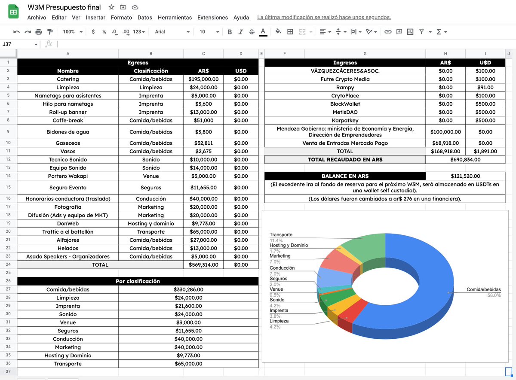Open the borders tool
The image size is (516, 380).
click(290, 32)
